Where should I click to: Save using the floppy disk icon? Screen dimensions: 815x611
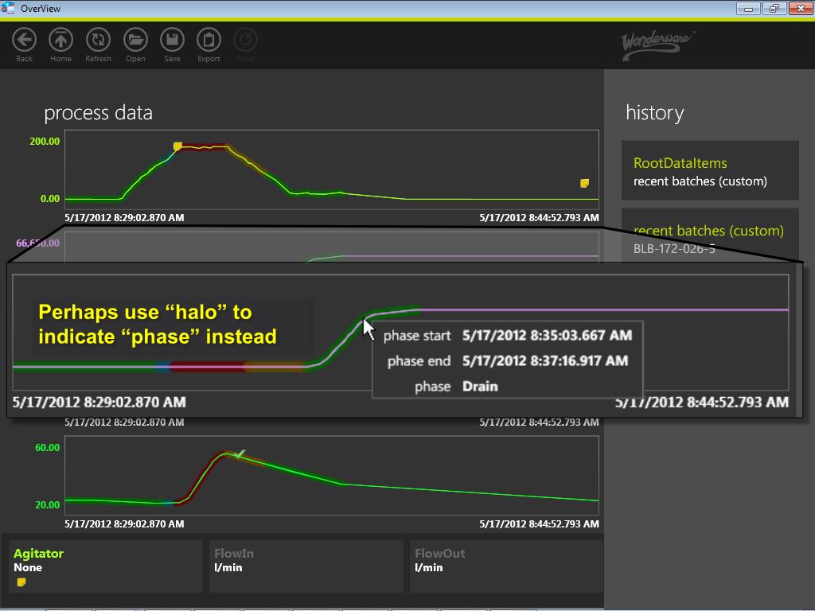(172, 40)
